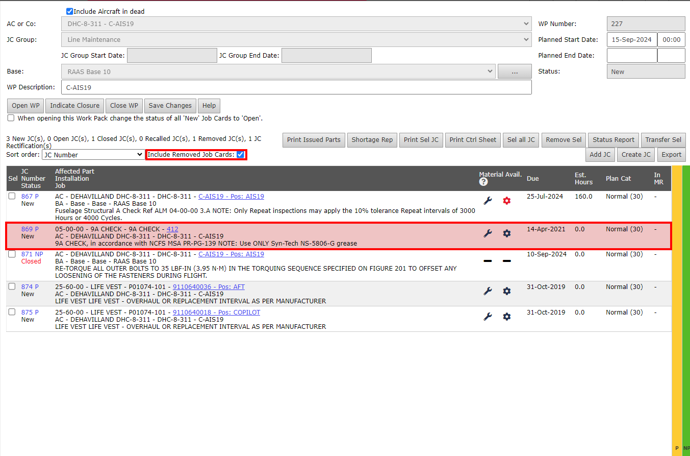Click the Status Report button

[x=613, y=140]
